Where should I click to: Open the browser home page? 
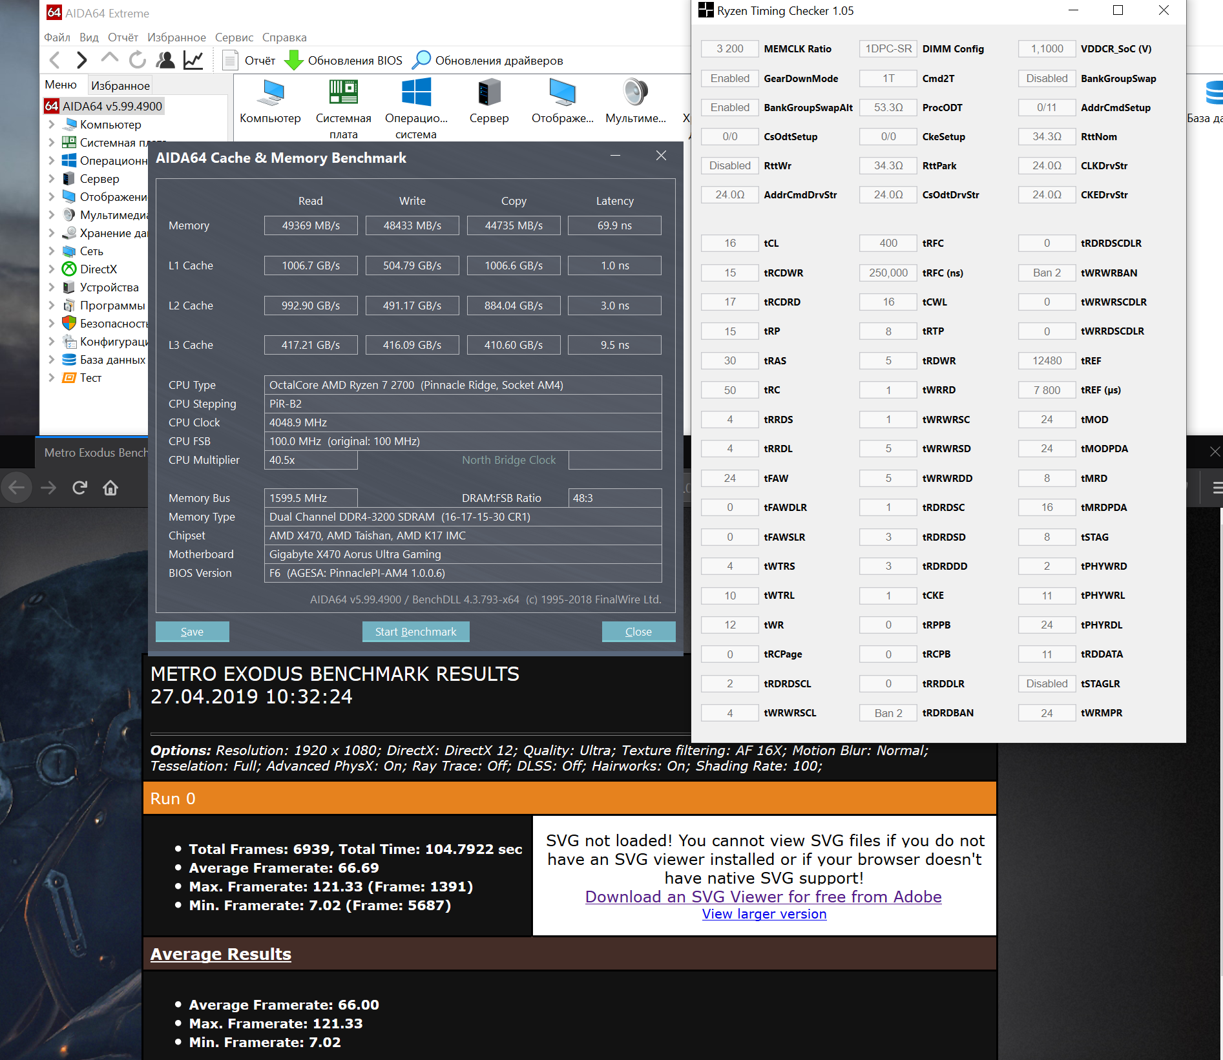pyautogui.click(x=110, y=488)
